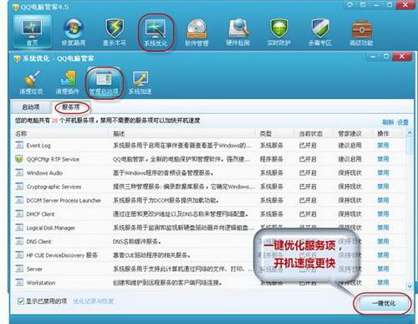
Task: Select the DHCP Client row name
Action: (x=40, y=214)
